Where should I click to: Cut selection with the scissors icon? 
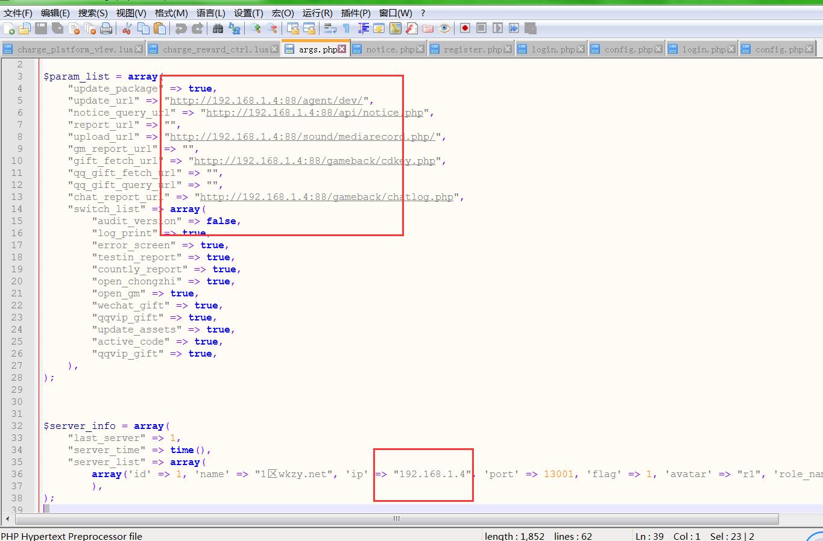click(127, 28)
